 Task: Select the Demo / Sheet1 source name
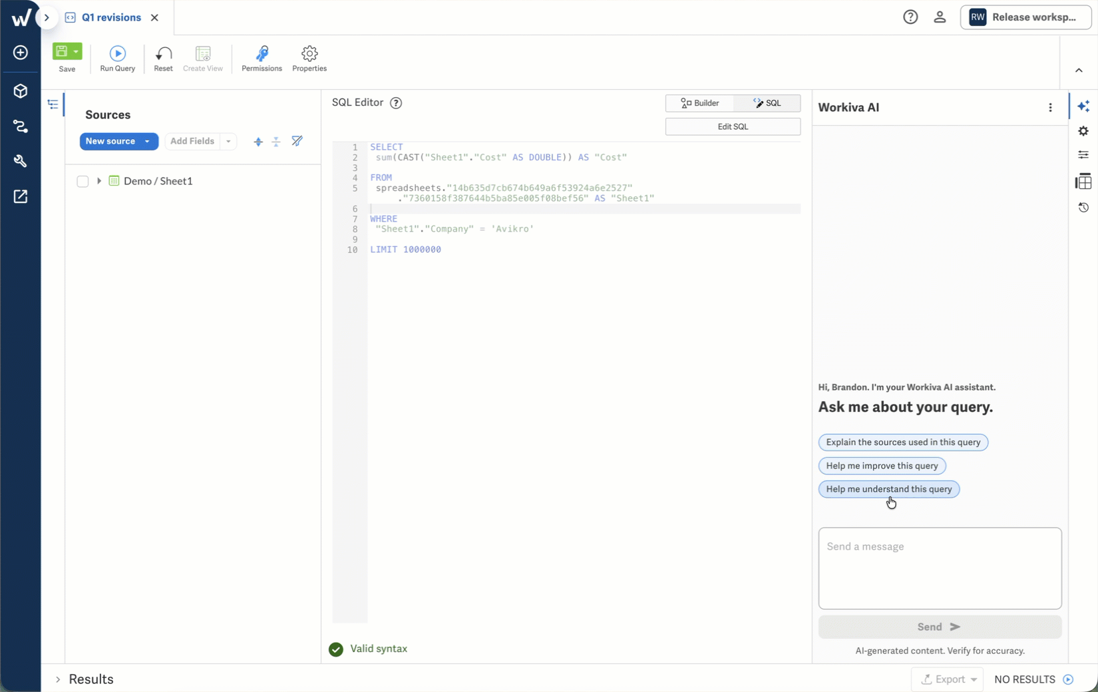158,181
